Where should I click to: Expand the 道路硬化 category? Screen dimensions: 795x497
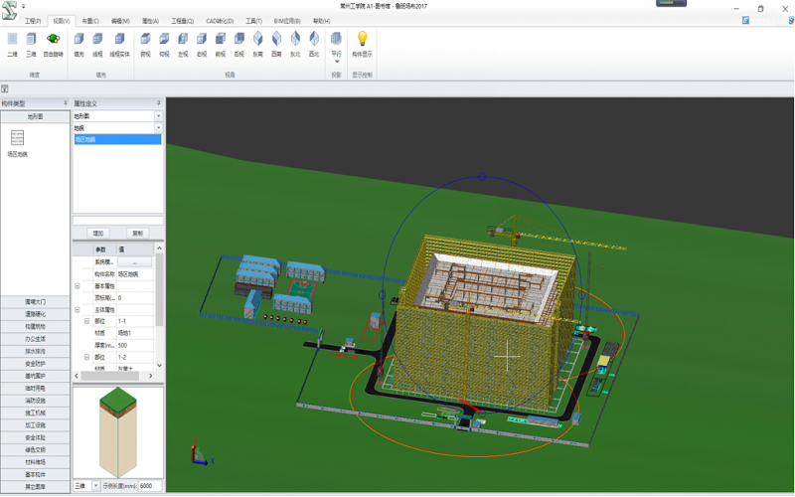(35, 314)
